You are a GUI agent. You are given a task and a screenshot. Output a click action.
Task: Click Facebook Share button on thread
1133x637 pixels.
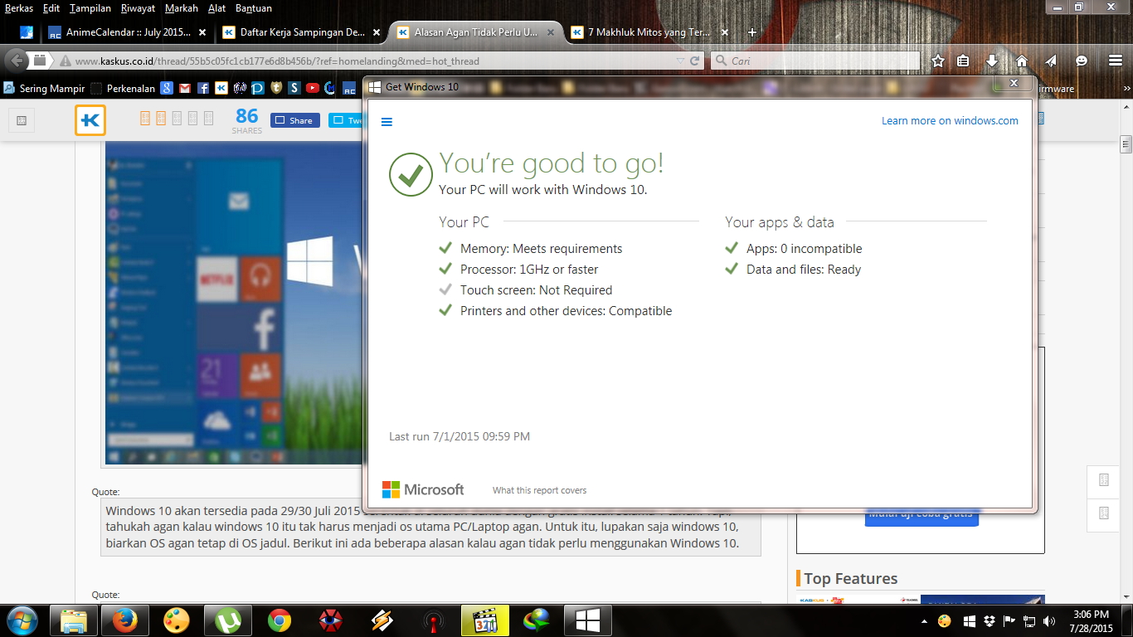(295, 120)
